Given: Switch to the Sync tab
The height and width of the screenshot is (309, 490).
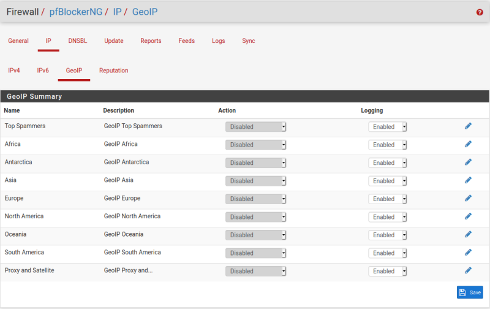Looking at the screenshot, I should pos(249,40).
